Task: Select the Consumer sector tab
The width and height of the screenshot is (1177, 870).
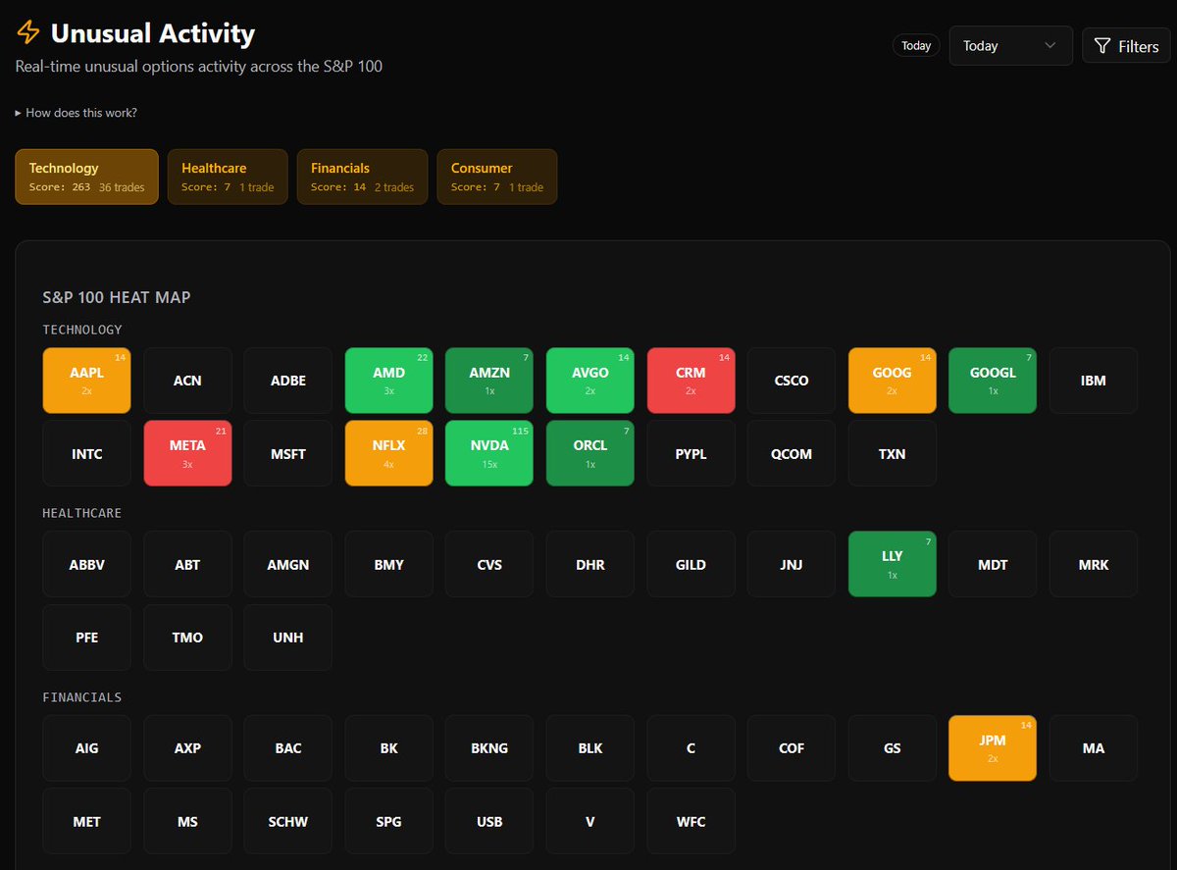Action: 497,177
